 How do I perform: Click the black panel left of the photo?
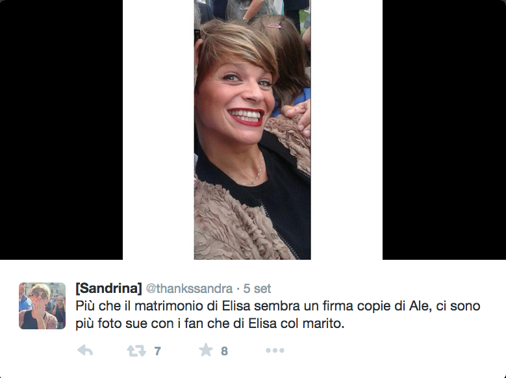coord(61,130)
